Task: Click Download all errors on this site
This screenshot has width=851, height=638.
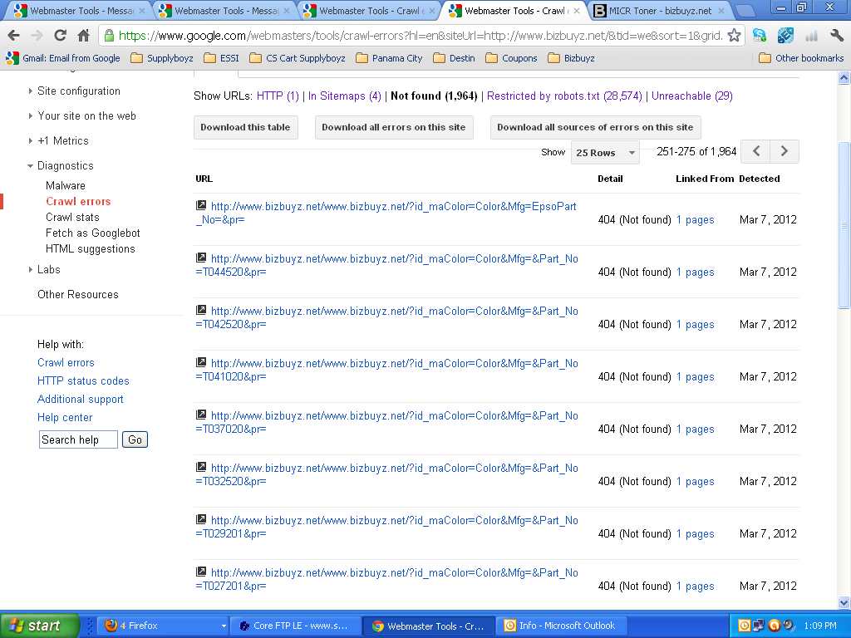Action: [x=393, y=127]
